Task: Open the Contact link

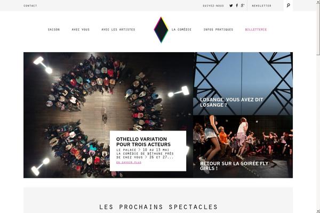Action: [30, 6]
